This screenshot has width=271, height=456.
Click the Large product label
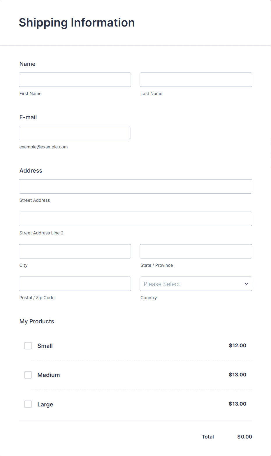pos(45,404)
